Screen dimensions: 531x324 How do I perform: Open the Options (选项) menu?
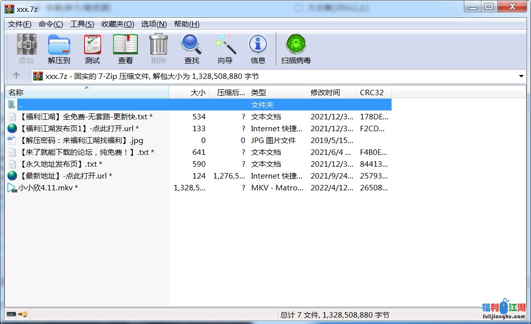(154, 24)
